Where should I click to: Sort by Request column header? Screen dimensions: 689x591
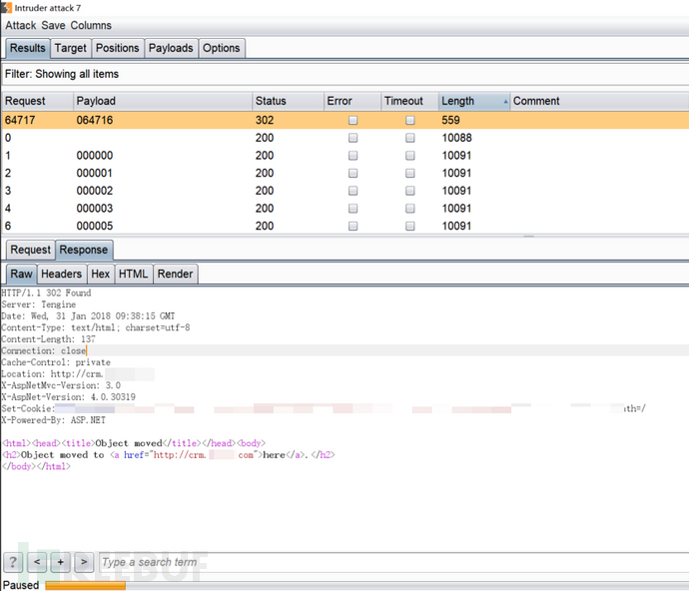[37, 101]
